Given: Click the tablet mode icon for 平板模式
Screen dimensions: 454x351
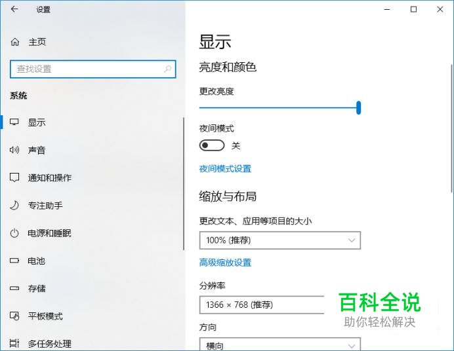Looking at the screenshot, I should [x=14, y=316].
